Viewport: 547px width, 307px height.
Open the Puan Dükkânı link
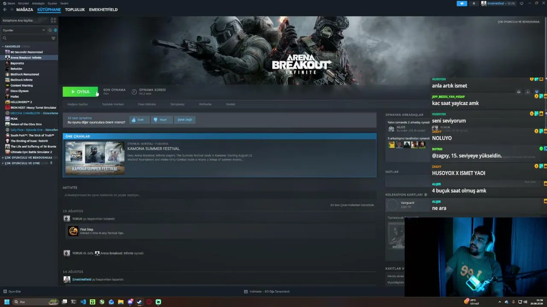(x=147, y=104)
